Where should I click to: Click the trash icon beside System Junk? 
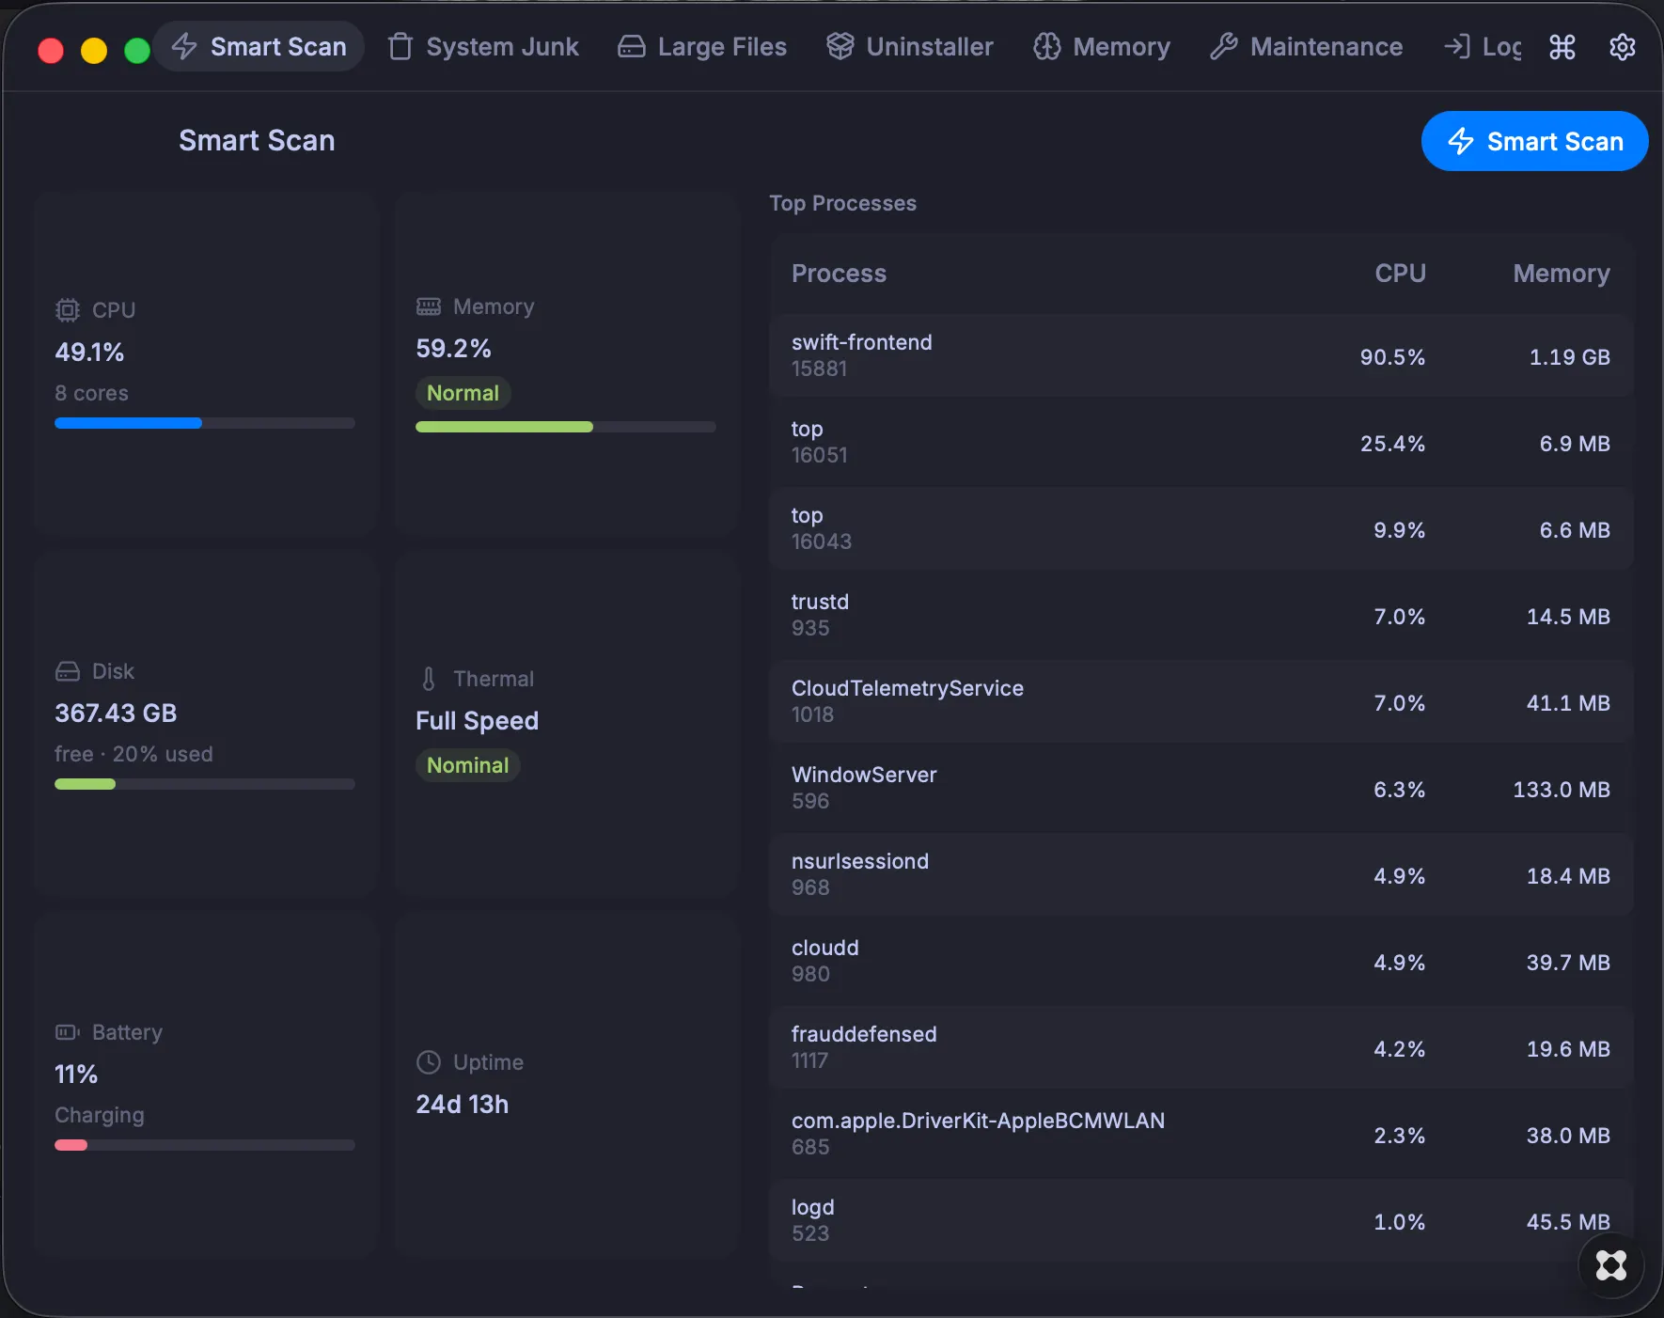coord(400,46)
